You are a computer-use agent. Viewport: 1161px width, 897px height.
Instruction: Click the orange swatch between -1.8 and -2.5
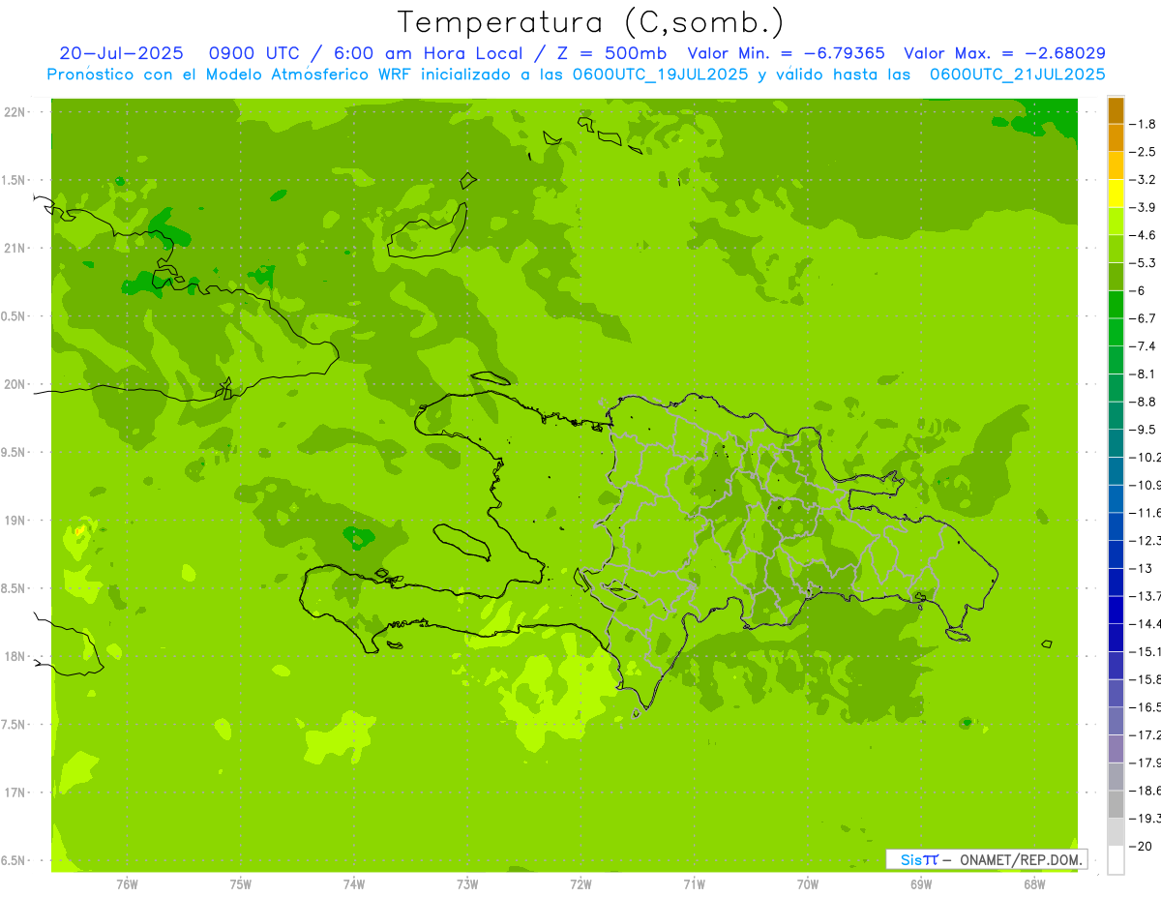coord(1116,137)
